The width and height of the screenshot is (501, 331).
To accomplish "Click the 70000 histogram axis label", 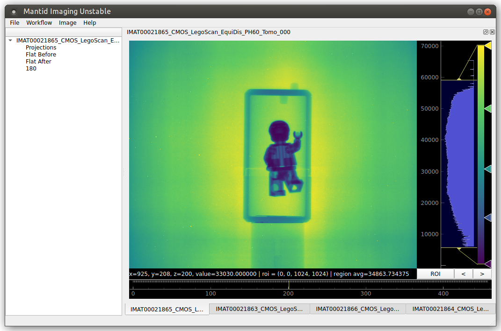I will point(429,46).
